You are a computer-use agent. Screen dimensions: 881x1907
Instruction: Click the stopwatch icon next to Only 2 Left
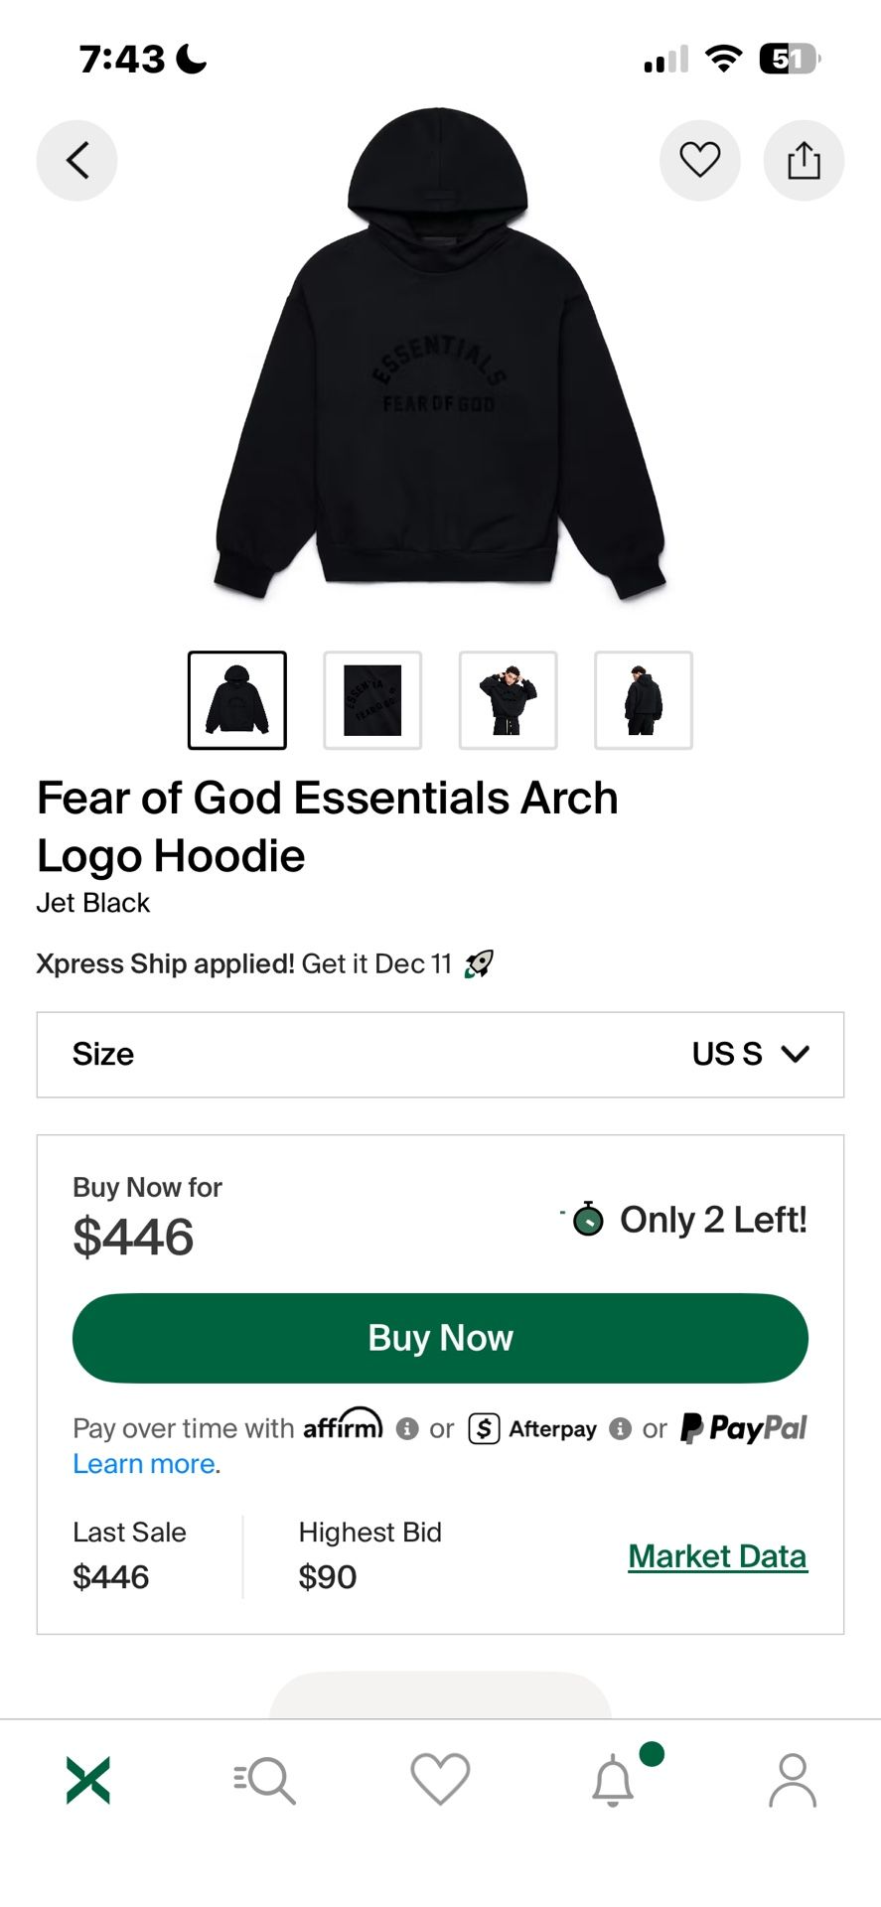588,1220
